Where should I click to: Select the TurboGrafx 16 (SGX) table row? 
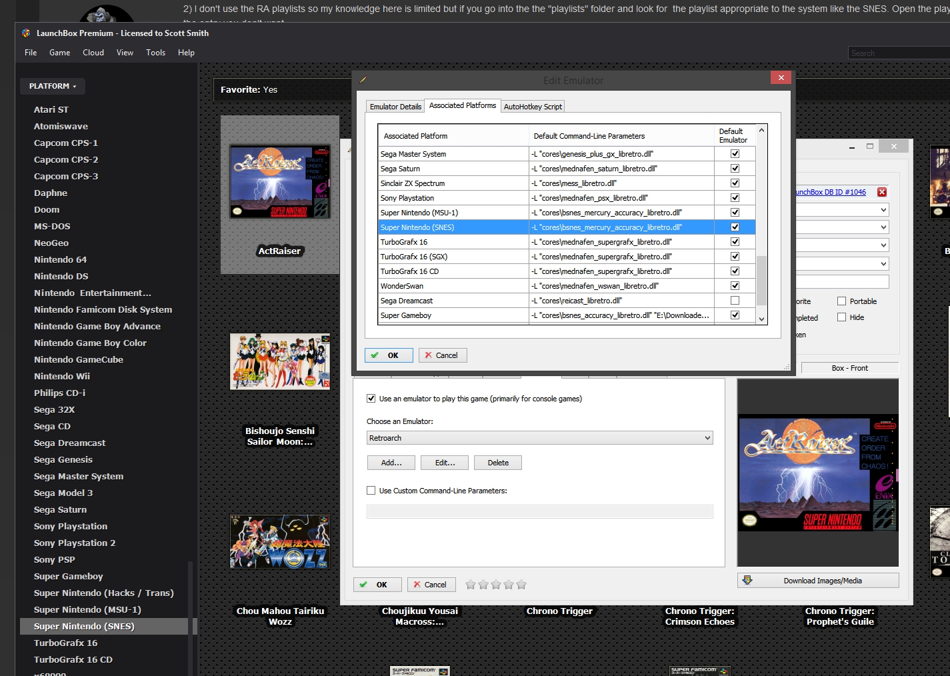point(567,256)
